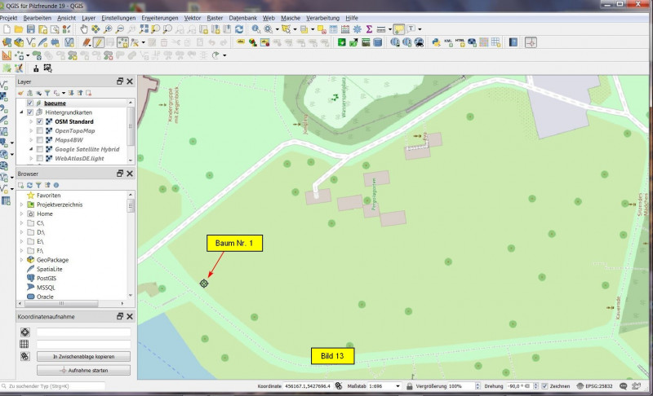Click the Zoom In magnifier tool
Viewport: 653px width, 396px height.
(x=109, y=29)
